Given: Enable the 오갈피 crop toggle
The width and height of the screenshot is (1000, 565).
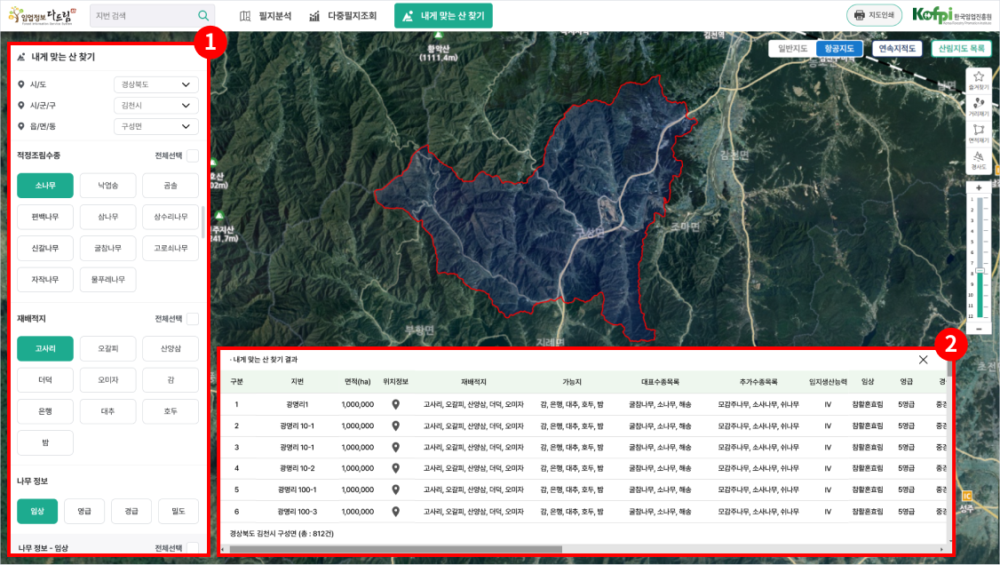Looking at the screenshot, I should tap(107, 349).
